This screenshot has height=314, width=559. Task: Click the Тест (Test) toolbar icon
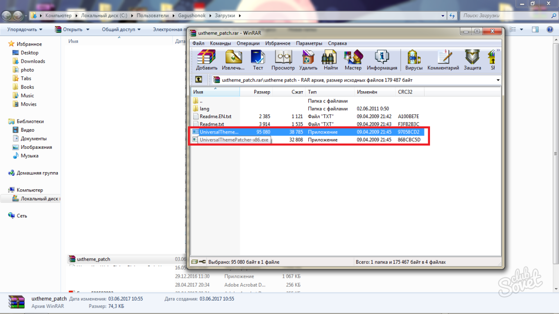258,60
